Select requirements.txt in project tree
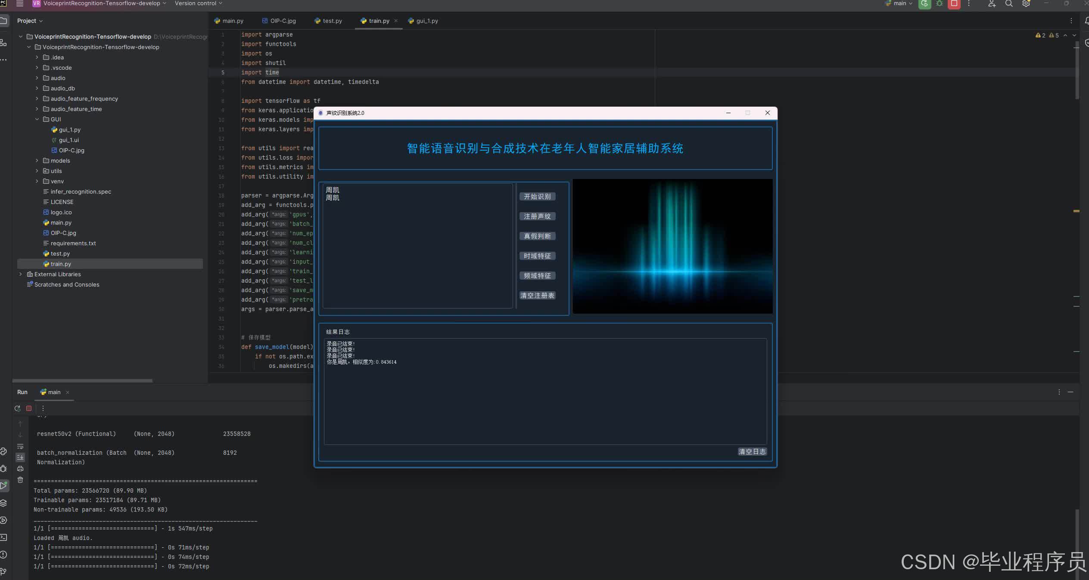The height and width of the screenshot is (580, 1089). pyautogui.click(x=73, y=243)
